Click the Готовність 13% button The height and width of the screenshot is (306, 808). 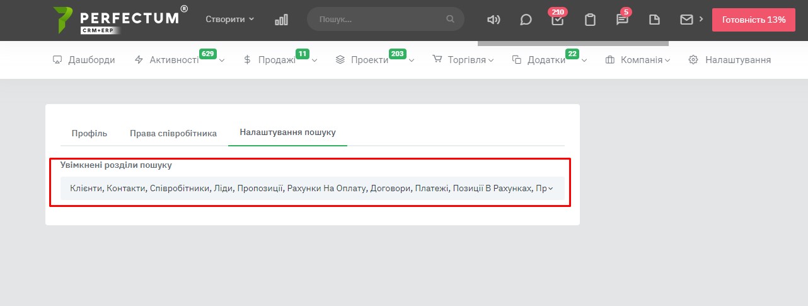[x=753, y=20]
